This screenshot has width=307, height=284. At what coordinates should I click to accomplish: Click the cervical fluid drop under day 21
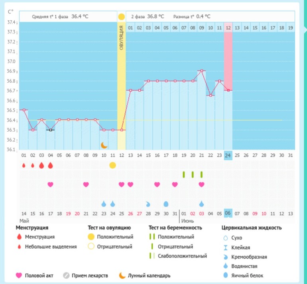point(202,204)
